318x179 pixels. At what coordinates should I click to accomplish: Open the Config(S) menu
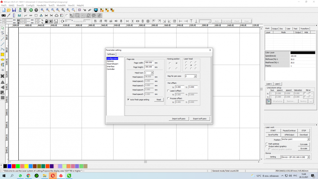tap(30, 5)
